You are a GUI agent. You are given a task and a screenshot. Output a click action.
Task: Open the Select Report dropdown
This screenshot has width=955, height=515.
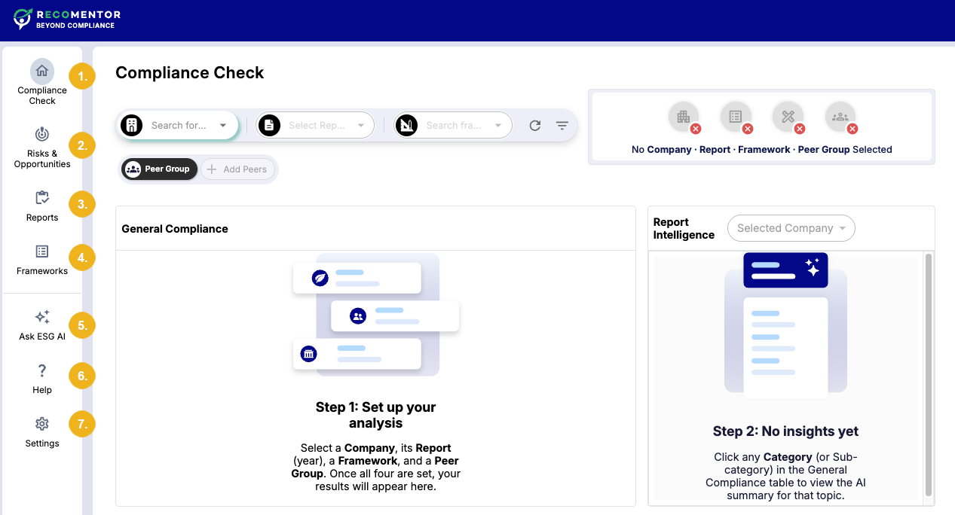tap(360, 125)
